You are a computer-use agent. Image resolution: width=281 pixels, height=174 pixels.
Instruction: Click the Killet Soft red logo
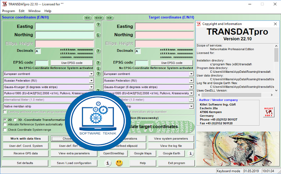pos(269,112)
